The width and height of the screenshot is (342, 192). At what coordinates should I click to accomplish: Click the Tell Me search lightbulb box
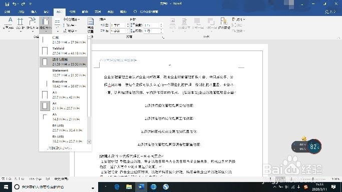[146, 12]
